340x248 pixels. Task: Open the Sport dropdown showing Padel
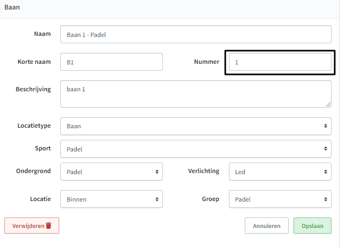[x=196, y=149]
